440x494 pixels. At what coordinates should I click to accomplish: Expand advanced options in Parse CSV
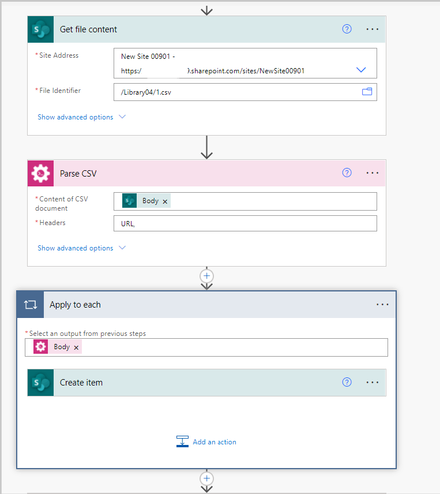tap(81, 248)
